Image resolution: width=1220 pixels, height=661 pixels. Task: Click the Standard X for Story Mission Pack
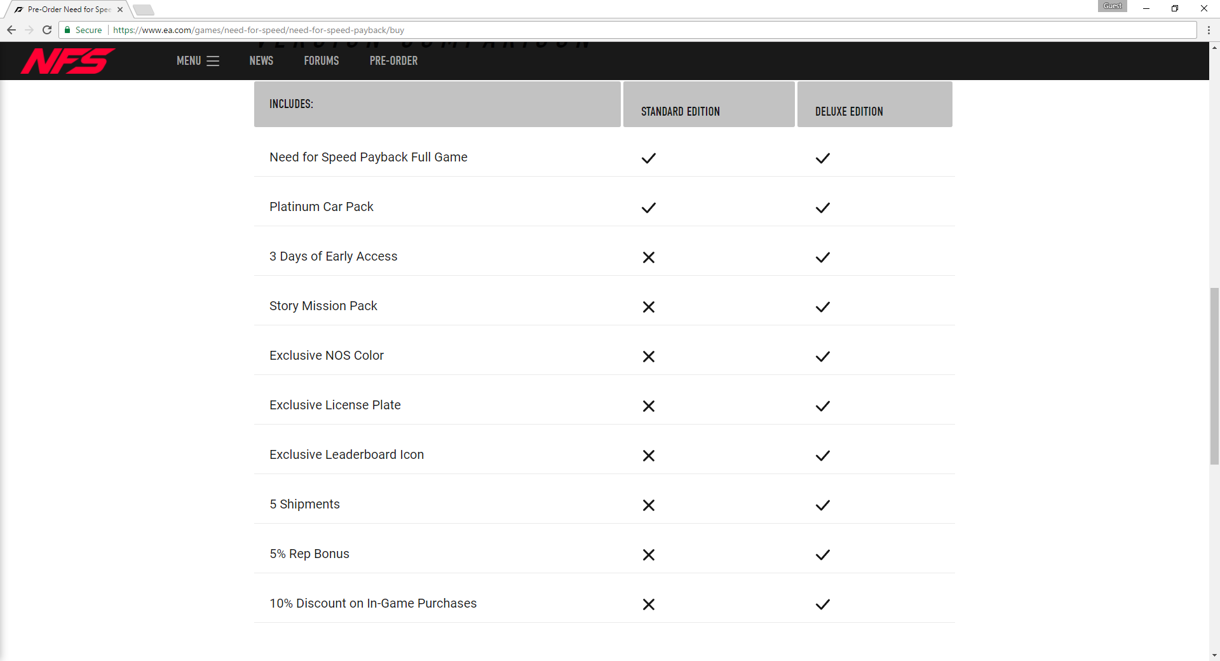[x=648, y=307]
